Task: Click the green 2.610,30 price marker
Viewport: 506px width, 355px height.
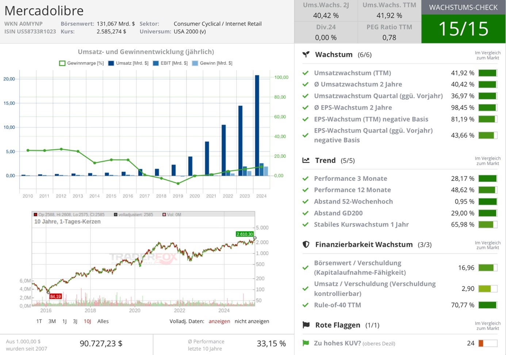Action: 245,234
